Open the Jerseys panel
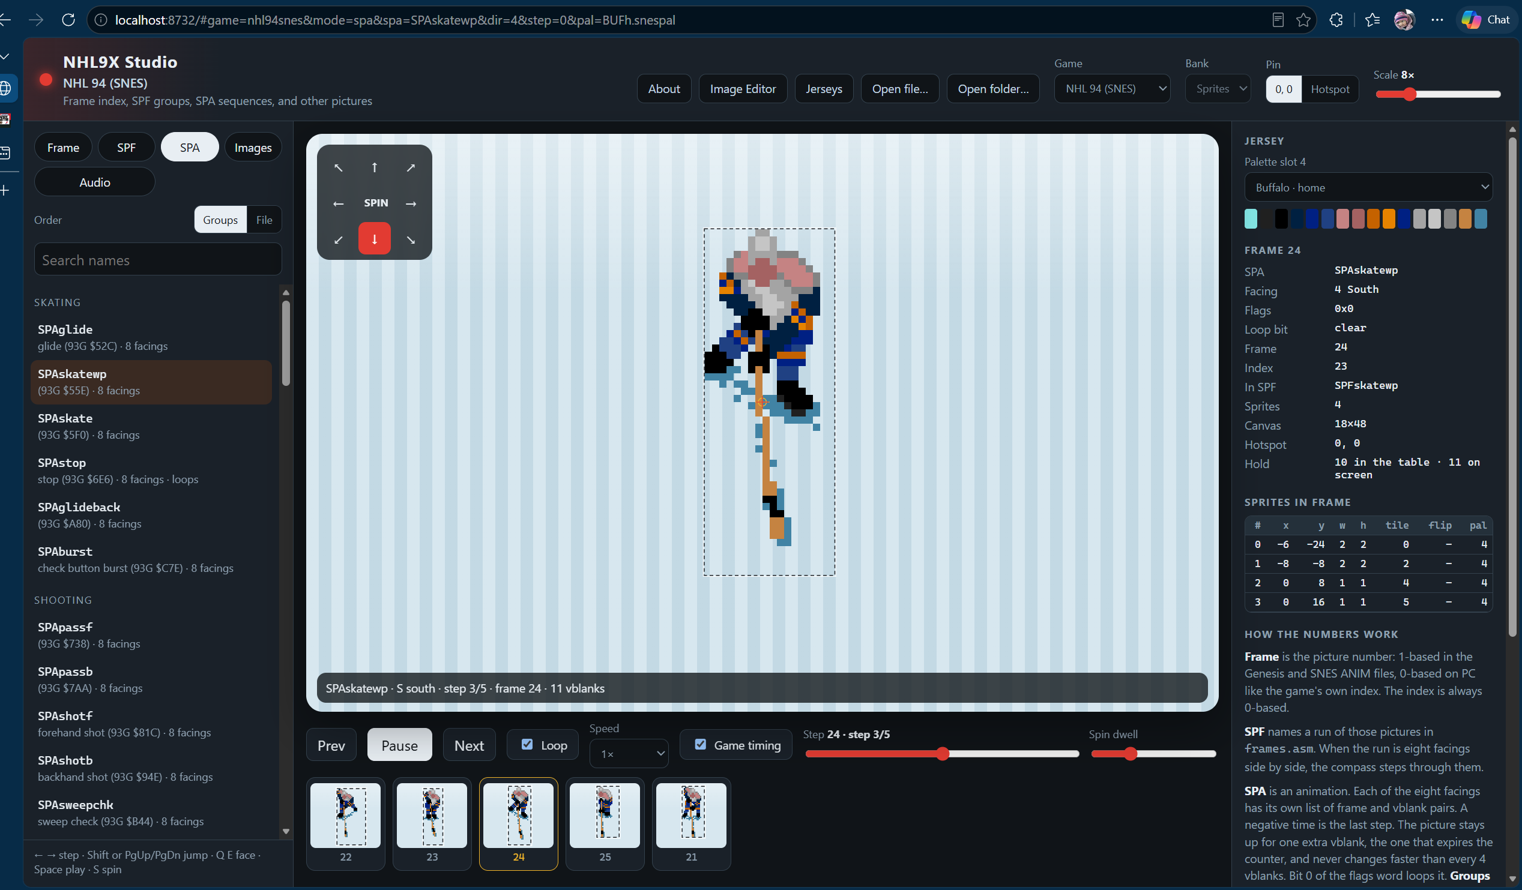The width and height of the screenshot is (1522, 890). [824, 89]
